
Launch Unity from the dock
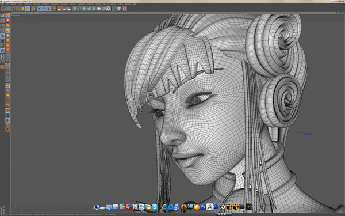pyautogui.click(x=223, y=207)
